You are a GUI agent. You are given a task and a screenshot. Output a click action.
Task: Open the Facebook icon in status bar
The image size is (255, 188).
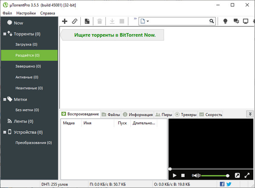point(222,184)
